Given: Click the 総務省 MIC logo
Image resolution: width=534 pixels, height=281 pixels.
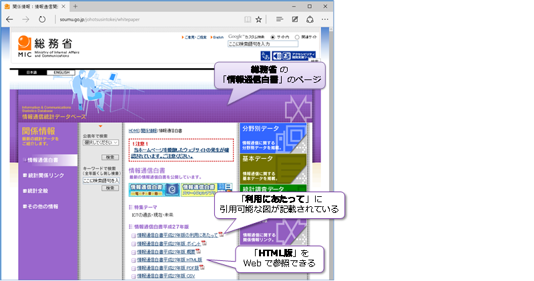Looking at the screenshot, I should click(48, 46).
